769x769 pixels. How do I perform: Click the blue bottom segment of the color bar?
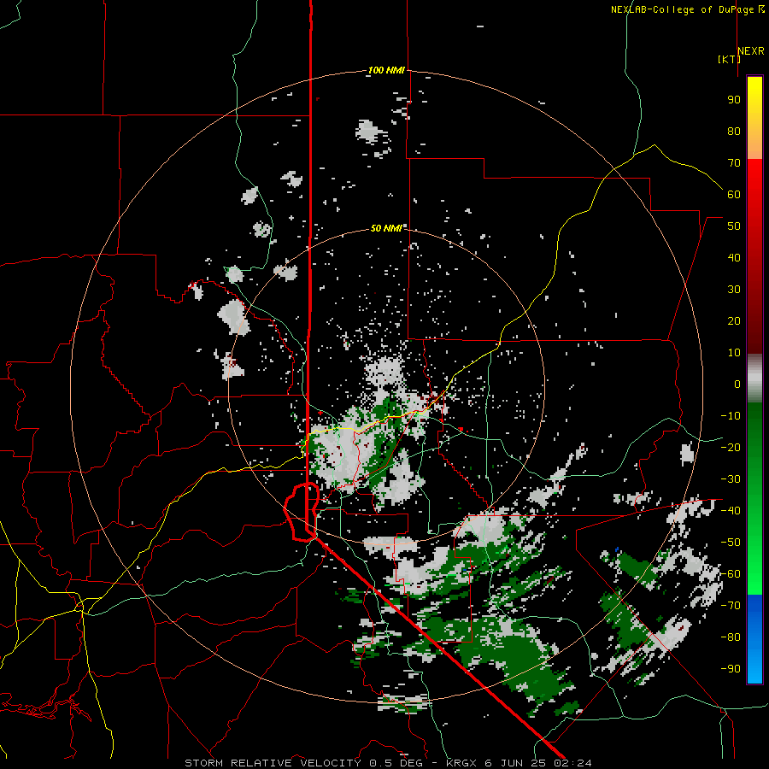click(x=754, y=639)
